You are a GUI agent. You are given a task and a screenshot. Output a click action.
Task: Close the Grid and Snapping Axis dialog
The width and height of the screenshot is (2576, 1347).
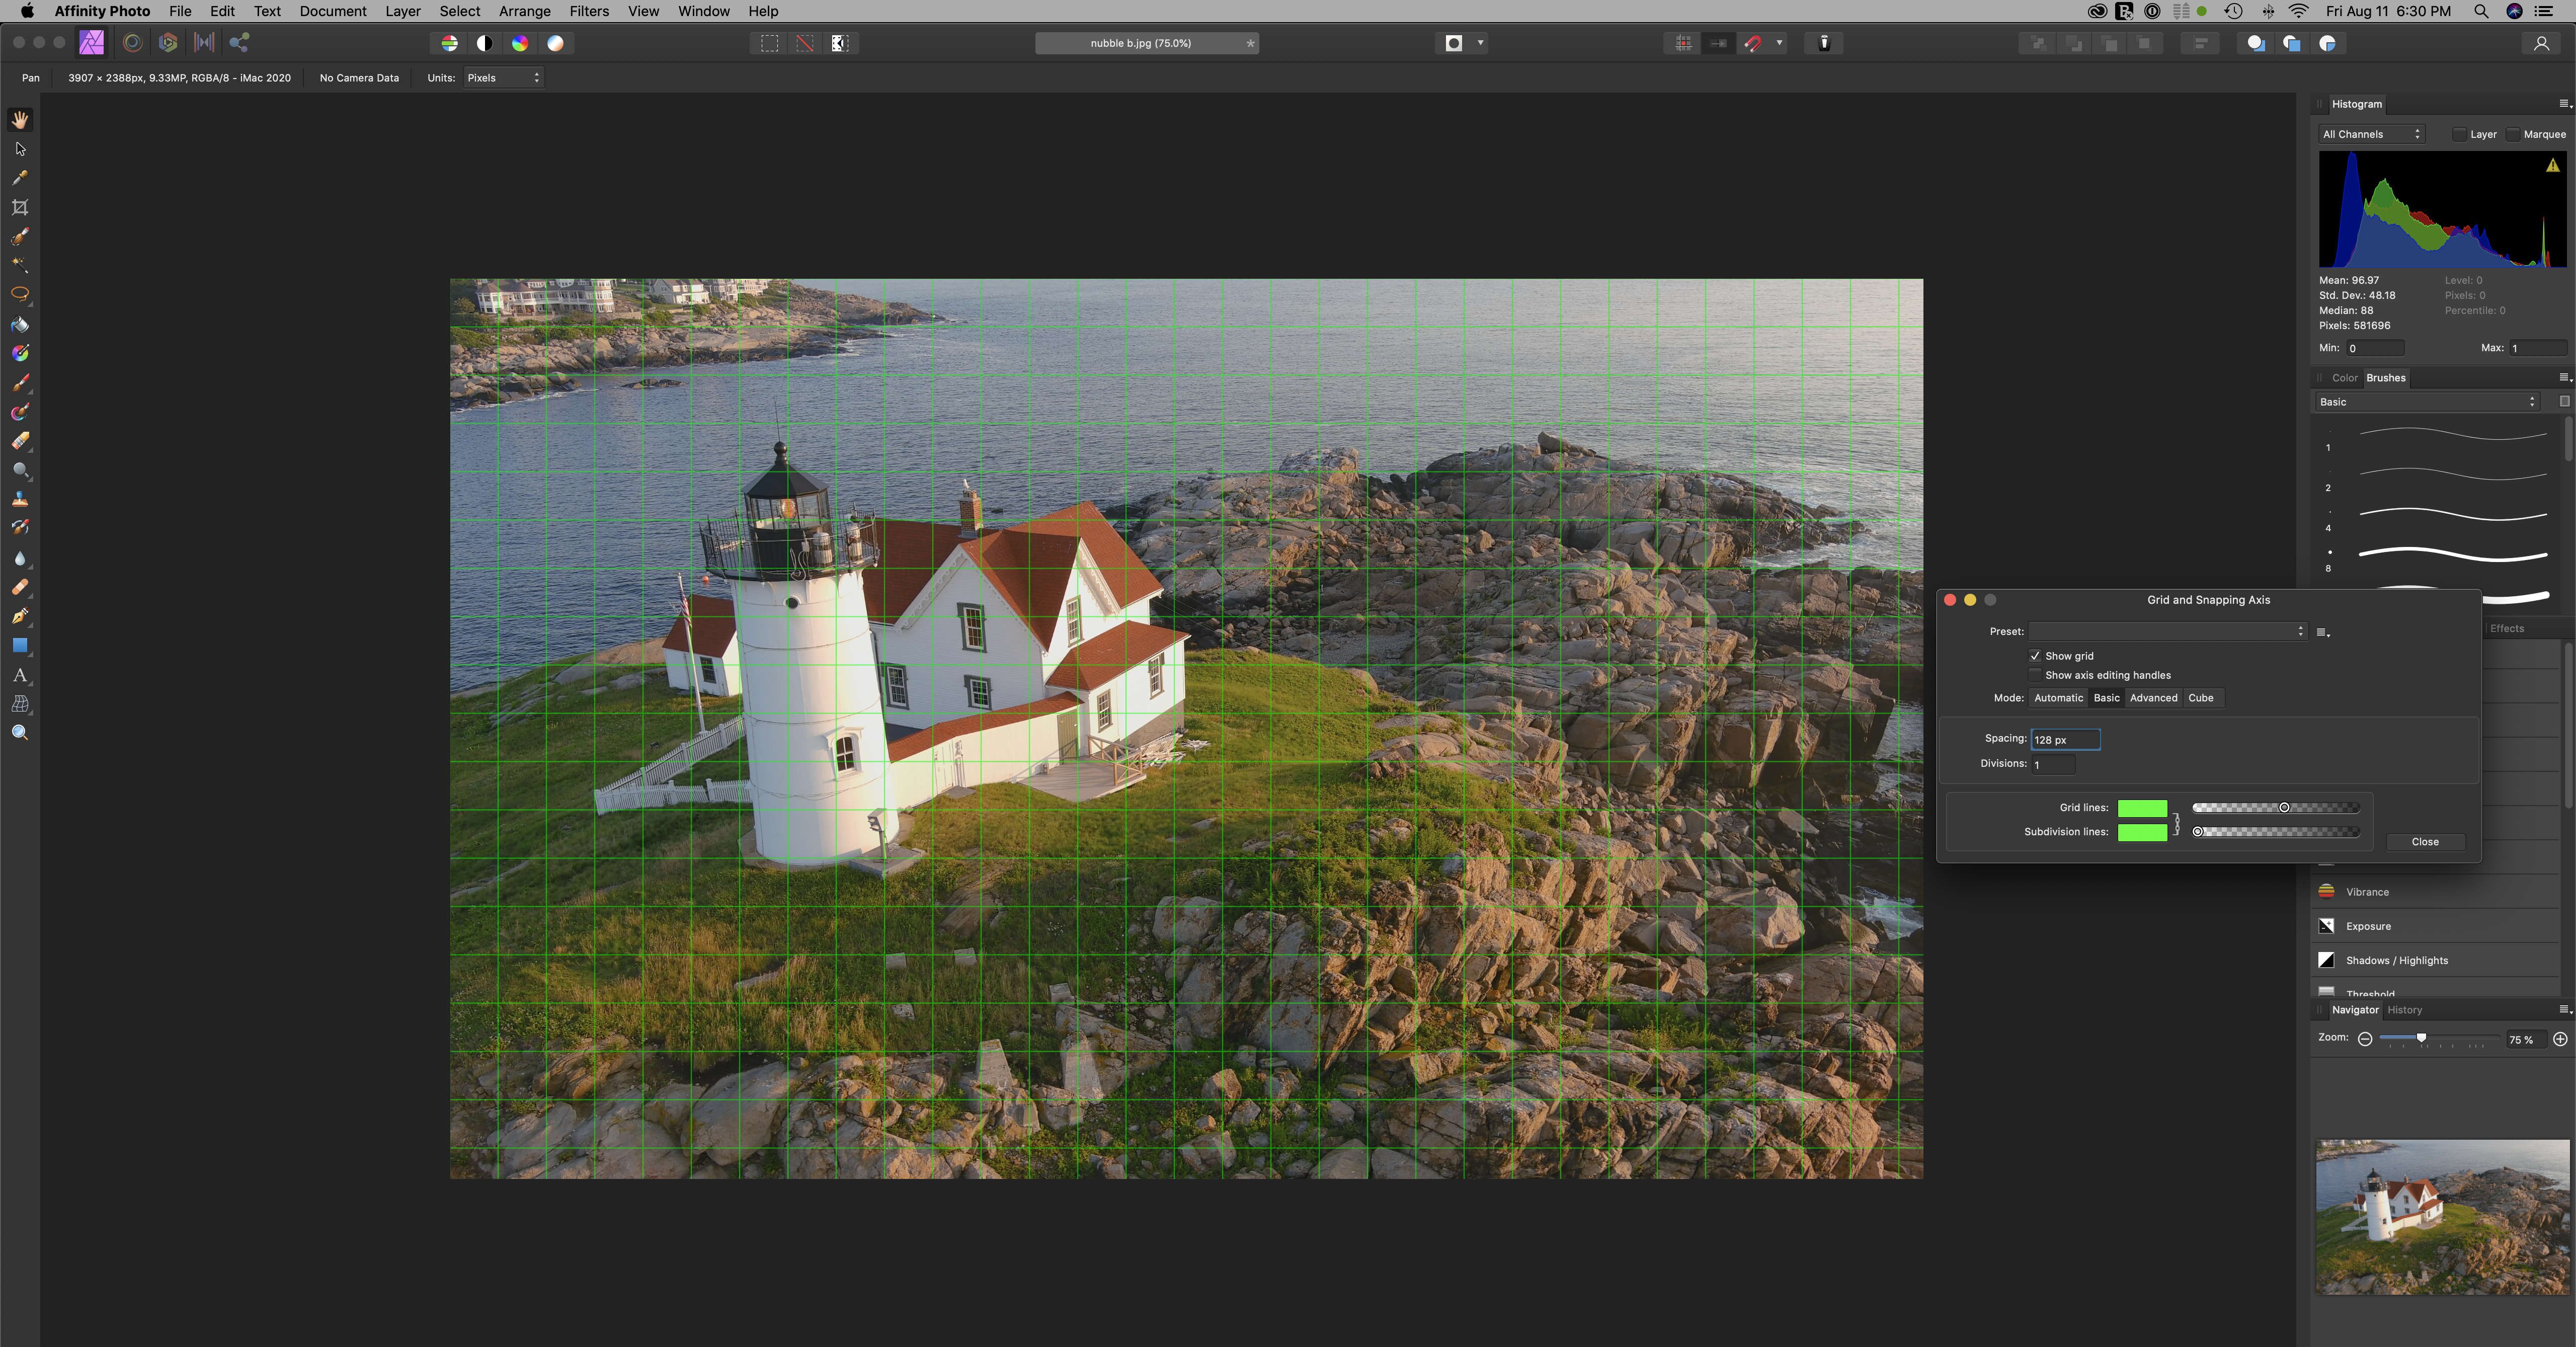pos(2424,842)
